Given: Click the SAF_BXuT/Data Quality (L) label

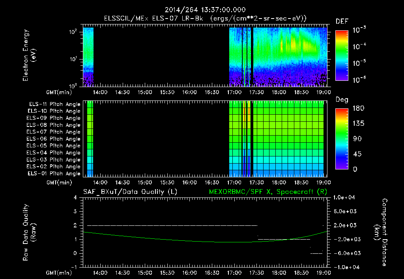Looking at the screenshot, I should (x=130, y=192).
